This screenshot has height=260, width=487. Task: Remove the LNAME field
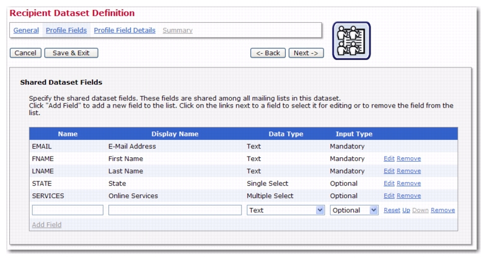point(409,171)
